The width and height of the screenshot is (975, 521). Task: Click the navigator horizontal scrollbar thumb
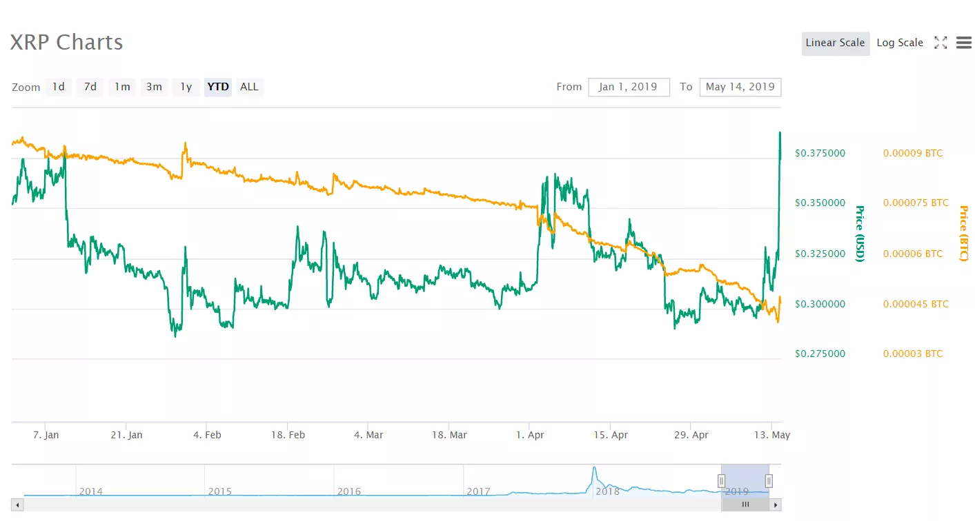pos(745,504)
